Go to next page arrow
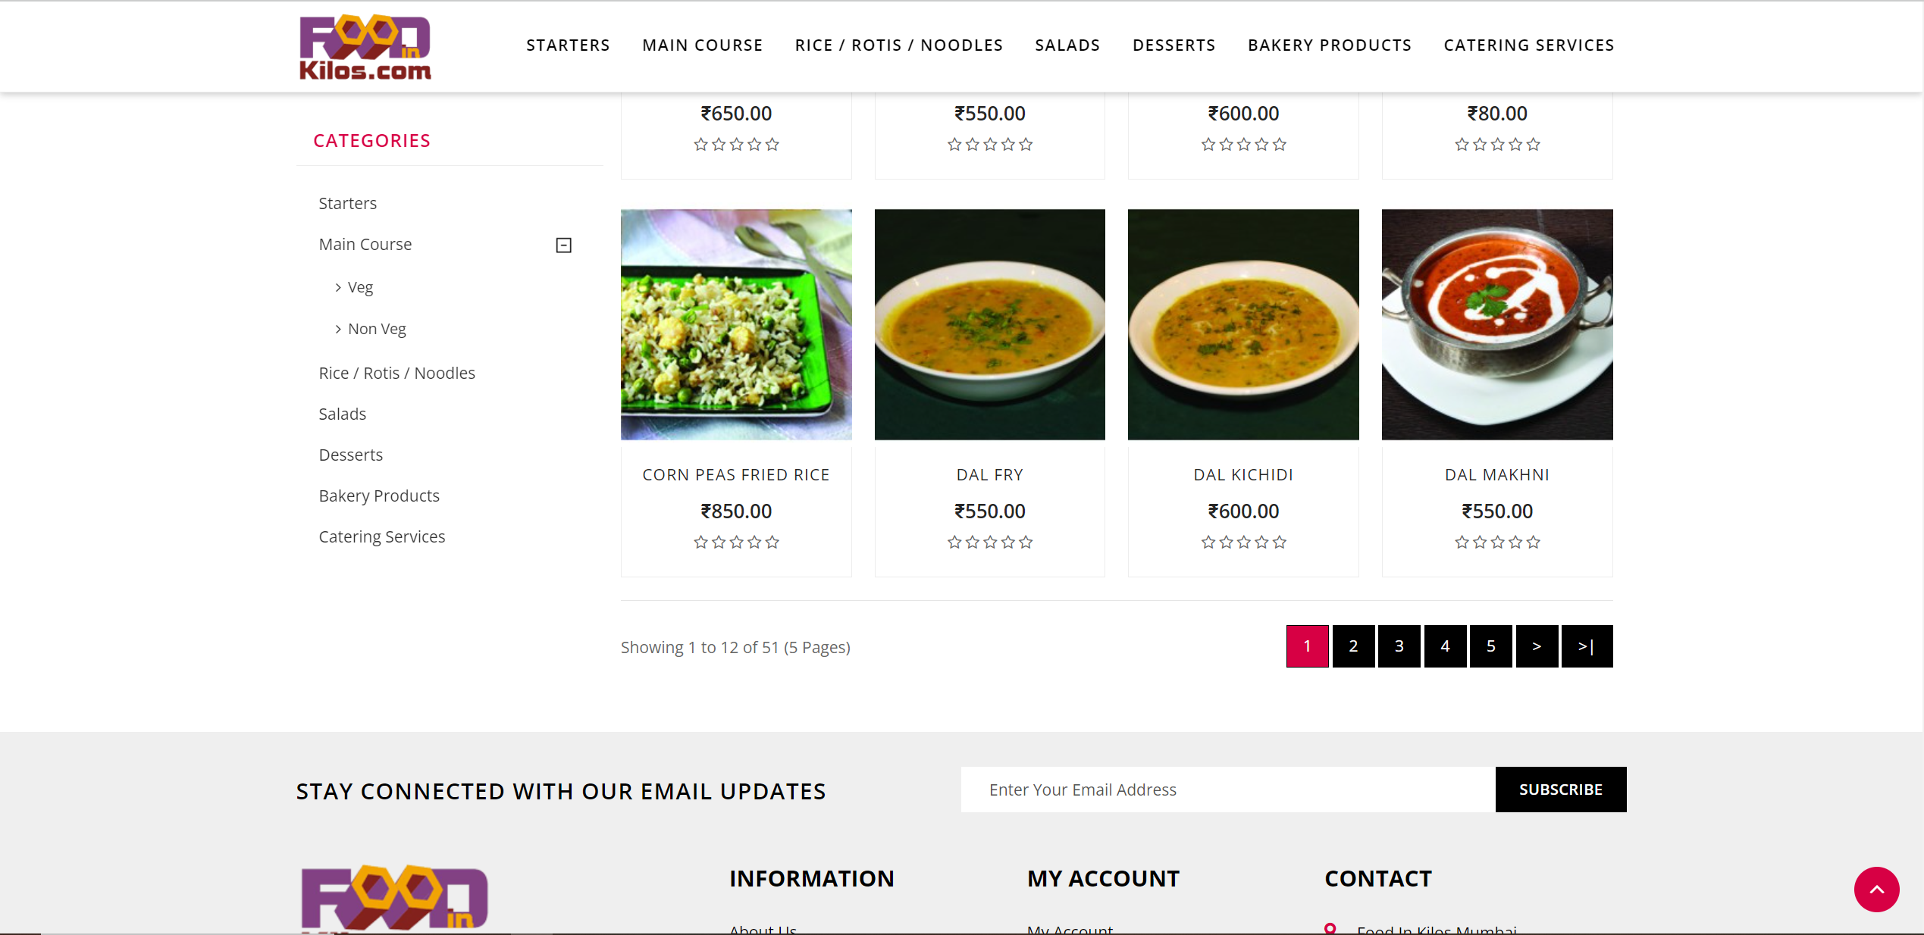 pyautogui.click(x=1537, y=646)
